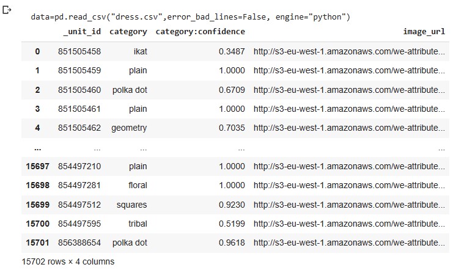Click the cell output toggle icon
The height and width of the screenshot is (270, 456).
[7, 10]
